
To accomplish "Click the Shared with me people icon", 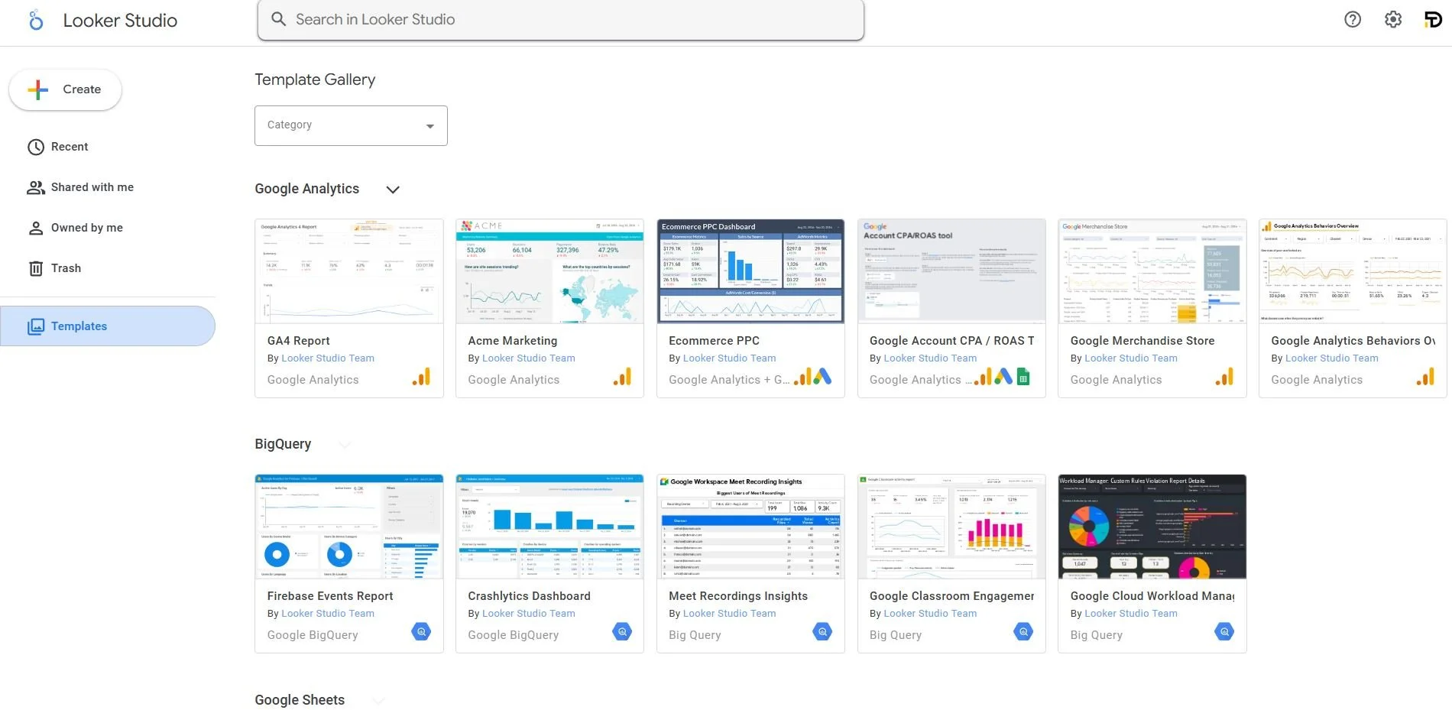I will click(x=36, y=187).
